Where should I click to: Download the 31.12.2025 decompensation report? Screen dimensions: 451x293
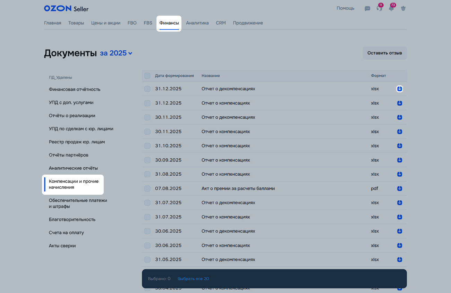coord(400,89)
